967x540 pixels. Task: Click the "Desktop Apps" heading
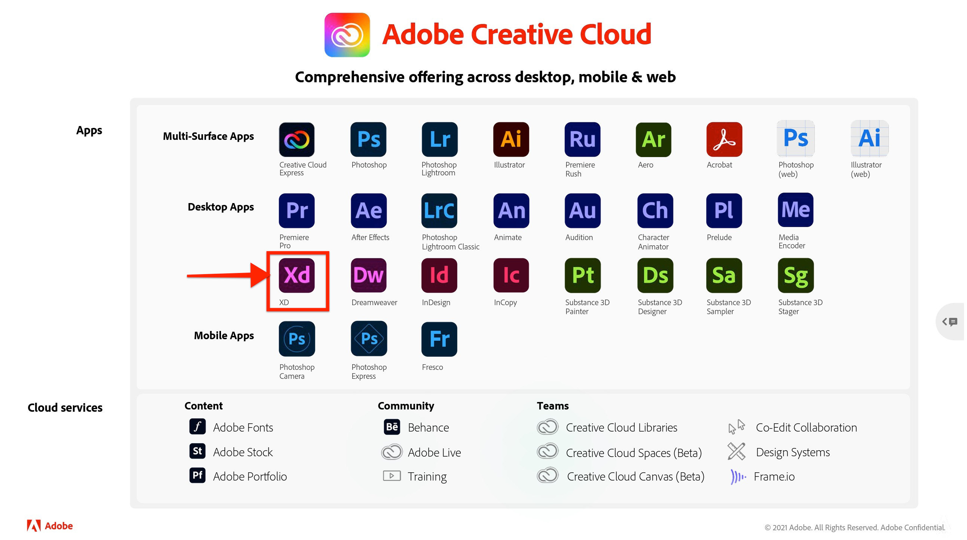[221, 207]
